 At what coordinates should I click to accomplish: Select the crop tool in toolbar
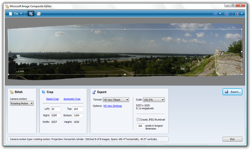[31, 14]
